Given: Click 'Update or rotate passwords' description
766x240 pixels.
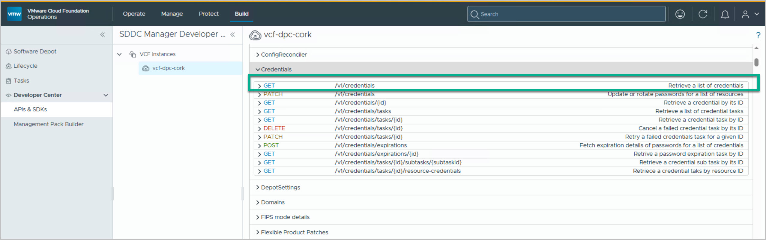Looking at the screenshot, I should pyautogui.click(x=675, y=94).
